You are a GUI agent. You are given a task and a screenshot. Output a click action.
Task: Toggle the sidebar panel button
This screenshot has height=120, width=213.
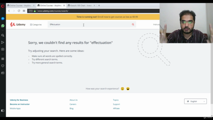tap(3, 111)
